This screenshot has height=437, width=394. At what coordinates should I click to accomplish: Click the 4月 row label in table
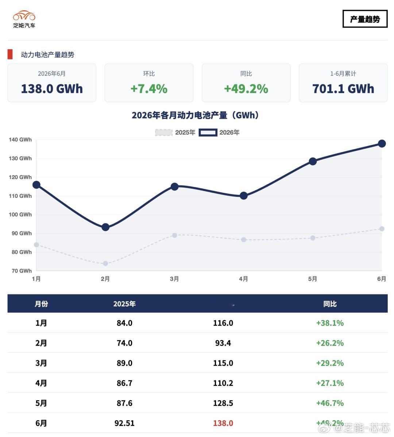click(x=41, y=383)
